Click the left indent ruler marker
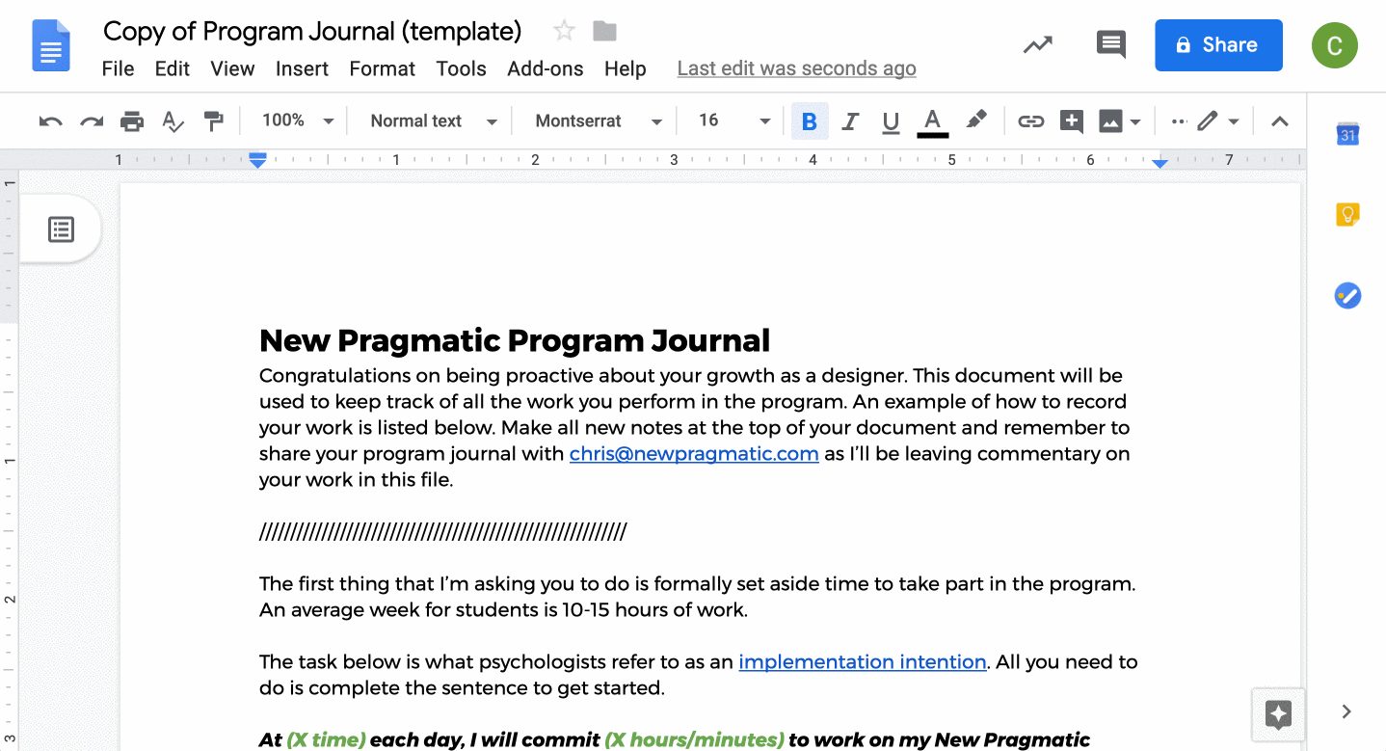This screenshot has height=751, width=1386. click(257, 161)
